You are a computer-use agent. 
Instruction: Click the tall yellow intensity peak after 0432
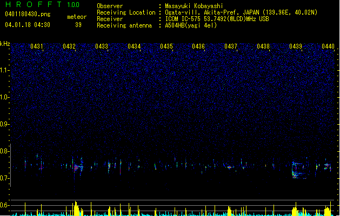pyautogui.click(x=76, y=208)
